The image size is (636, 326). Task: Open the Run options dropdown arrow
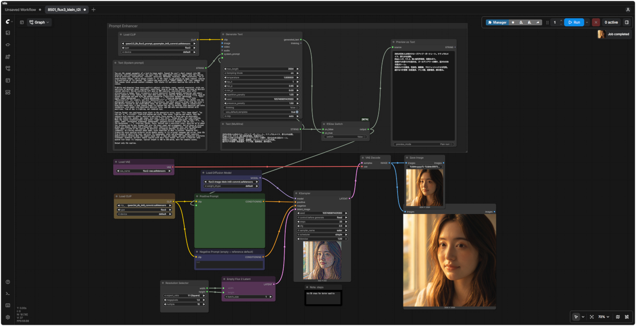(587, 22)
